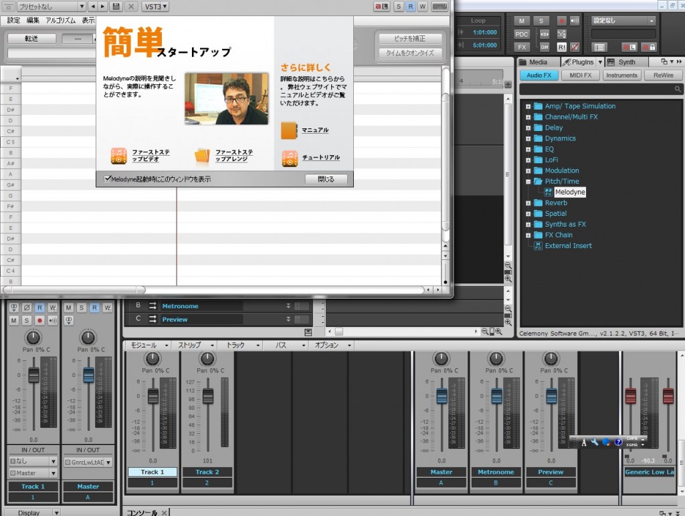The width and height of the screenshot is (685, 516).
Task: Open the First Steps arrangement folder icon
Action: point(202,156)
